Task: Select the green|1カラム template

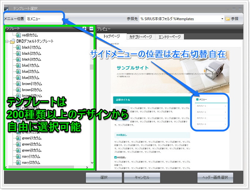Action: click(x=32, y=138)
